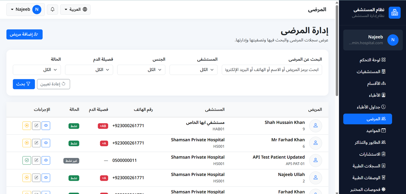The height and width of the screenshot is (194, 406).
Task: Open السجلات الطبية medical records item
Action: click(368, 166)
